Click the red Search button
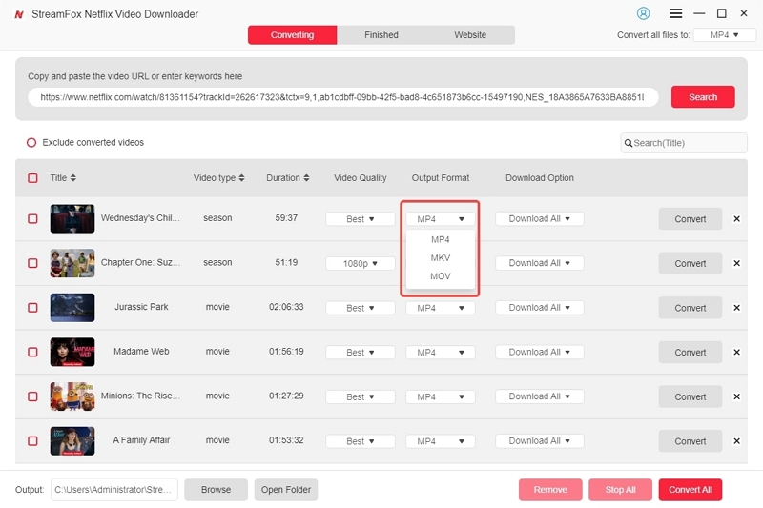Screen dimensions: 763x508 pos(703,96)
